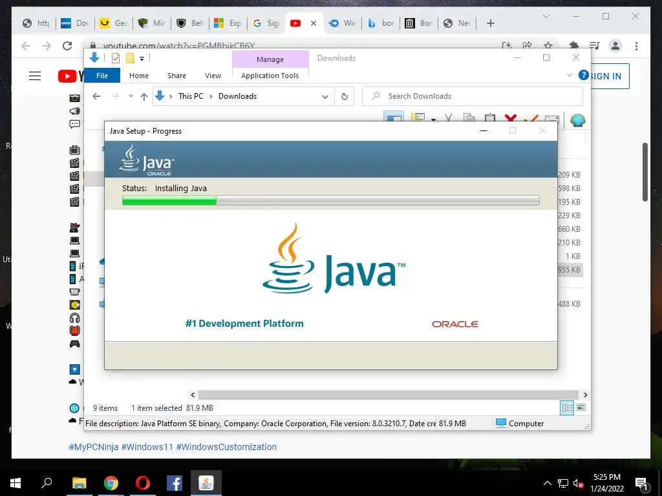Click This PC in the breadcrumb
The image size is (662, 496).
coord(191,96)
